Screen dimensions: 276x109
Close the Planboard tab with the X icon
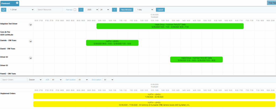[x=17, y=3]
